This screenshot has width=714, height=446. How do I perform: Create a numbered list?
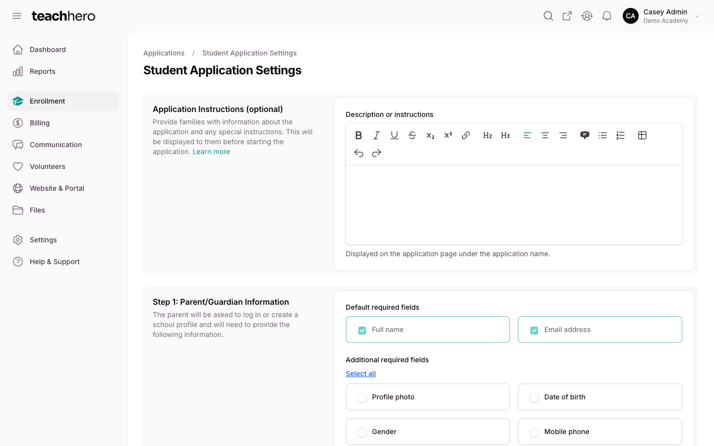point(620,135)
